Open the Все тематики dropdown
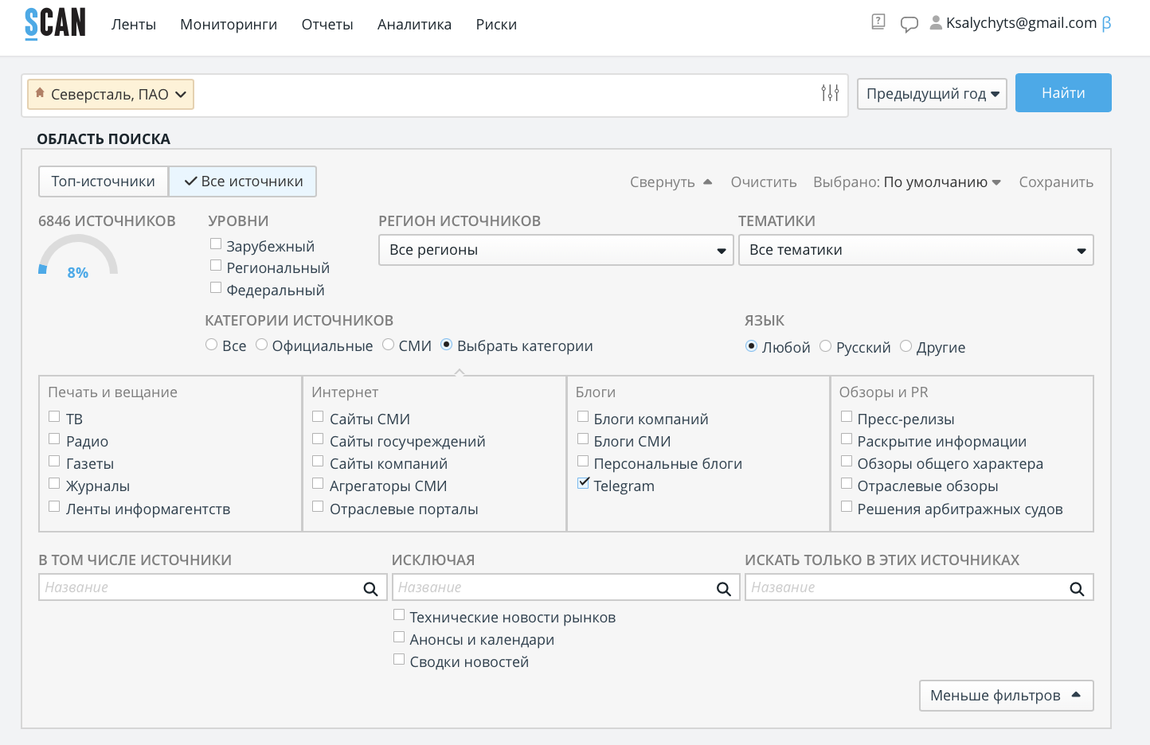The height and width of the screenshot is (745, 1150). (x=916, y=250)
